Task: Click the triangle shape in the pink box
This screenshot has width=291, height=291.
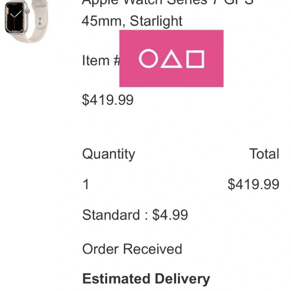Action: click(x=172, y=59)
